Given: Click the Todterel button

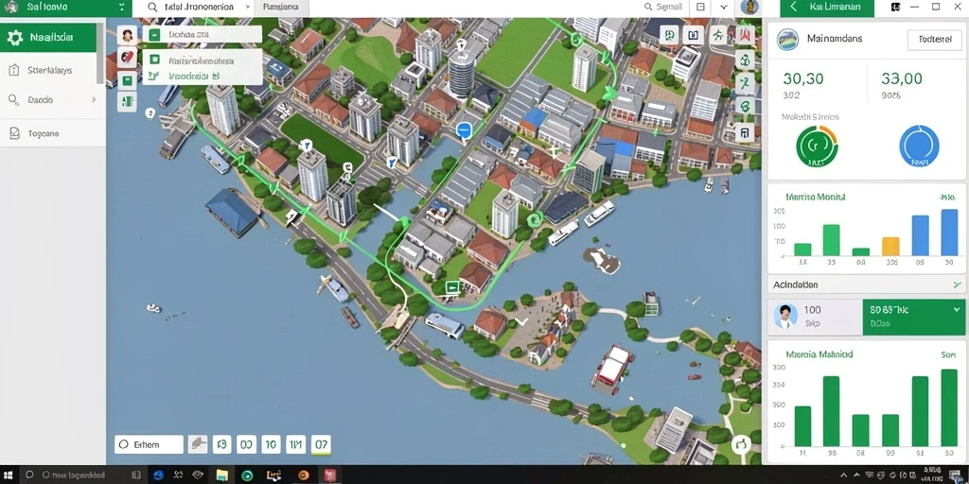Looking at the screenshot, I should coord(934,39).
